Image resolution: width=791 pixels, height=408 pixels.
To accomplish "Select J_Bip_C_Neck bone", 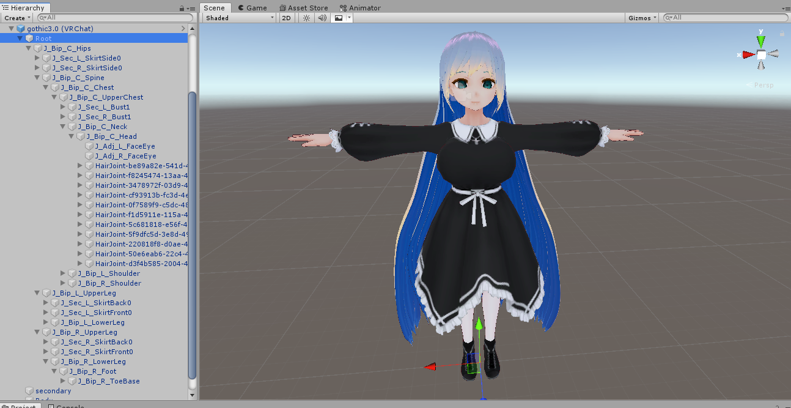I will [x=103, y=127].
